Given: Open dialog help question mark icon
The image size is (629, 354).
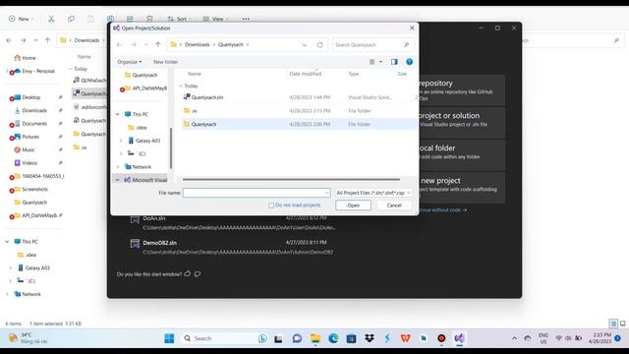Looking at the screenshot, I should tap(409, 62).
